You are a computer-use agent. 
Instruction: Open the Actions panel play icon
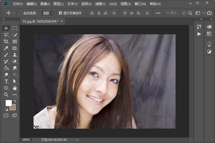click(x=199, y=34)
